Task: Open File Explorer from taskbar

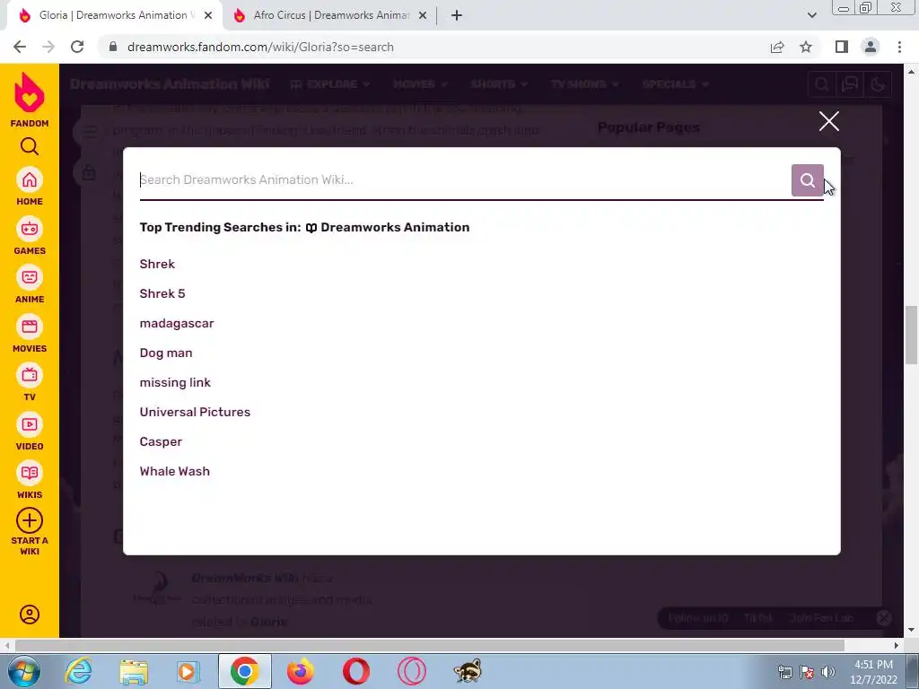Action: tap(134, 671)
